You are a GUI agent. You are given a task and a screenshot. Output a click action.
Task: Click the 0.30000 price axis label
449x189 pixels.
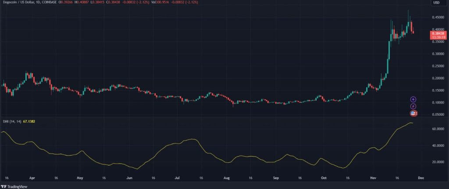coord(438,54)
